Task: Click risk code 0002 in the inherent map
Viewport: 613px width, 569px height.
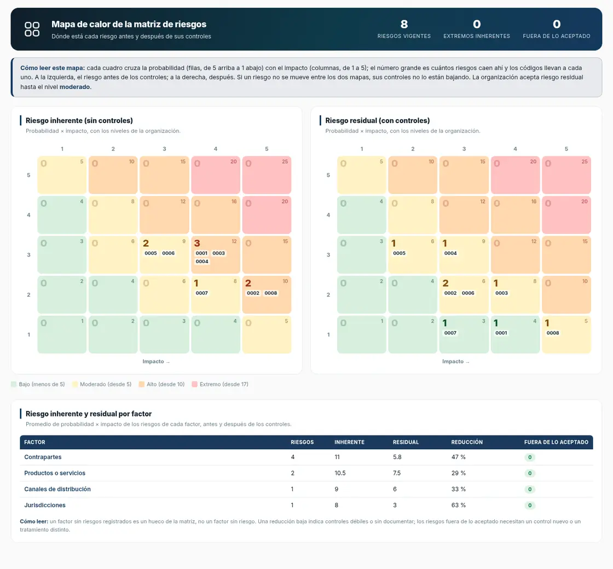Action: coord(253,293)
